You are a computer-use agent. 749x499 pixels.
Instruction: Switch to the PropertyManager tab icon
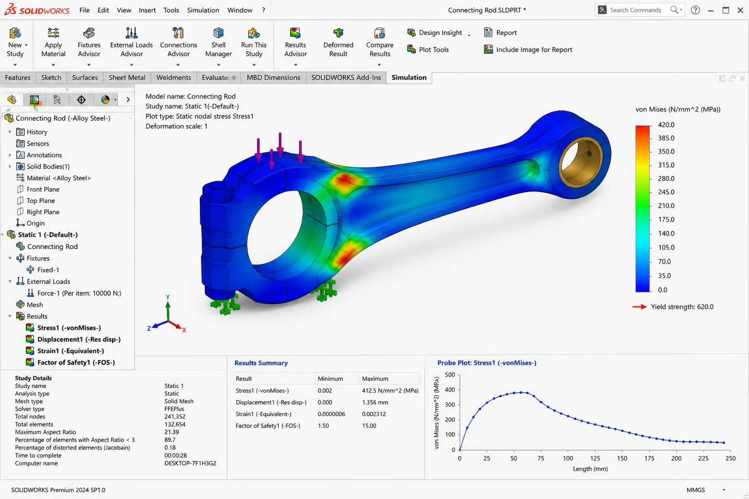click(x=35, y=99)
